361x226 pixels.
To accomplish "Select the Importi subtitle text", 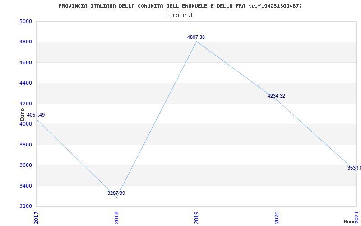I will click(180, 15).
